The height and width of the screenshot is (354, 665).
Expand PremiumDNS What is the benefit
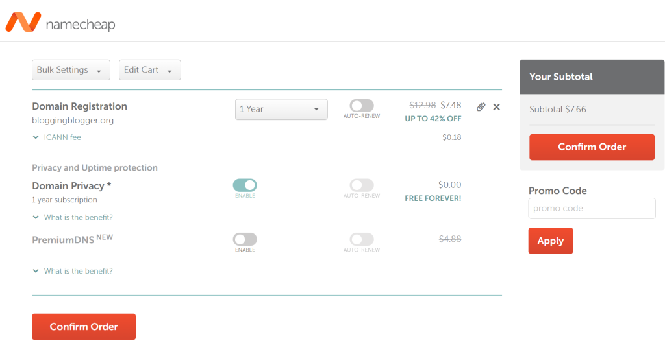click(36, 271)
